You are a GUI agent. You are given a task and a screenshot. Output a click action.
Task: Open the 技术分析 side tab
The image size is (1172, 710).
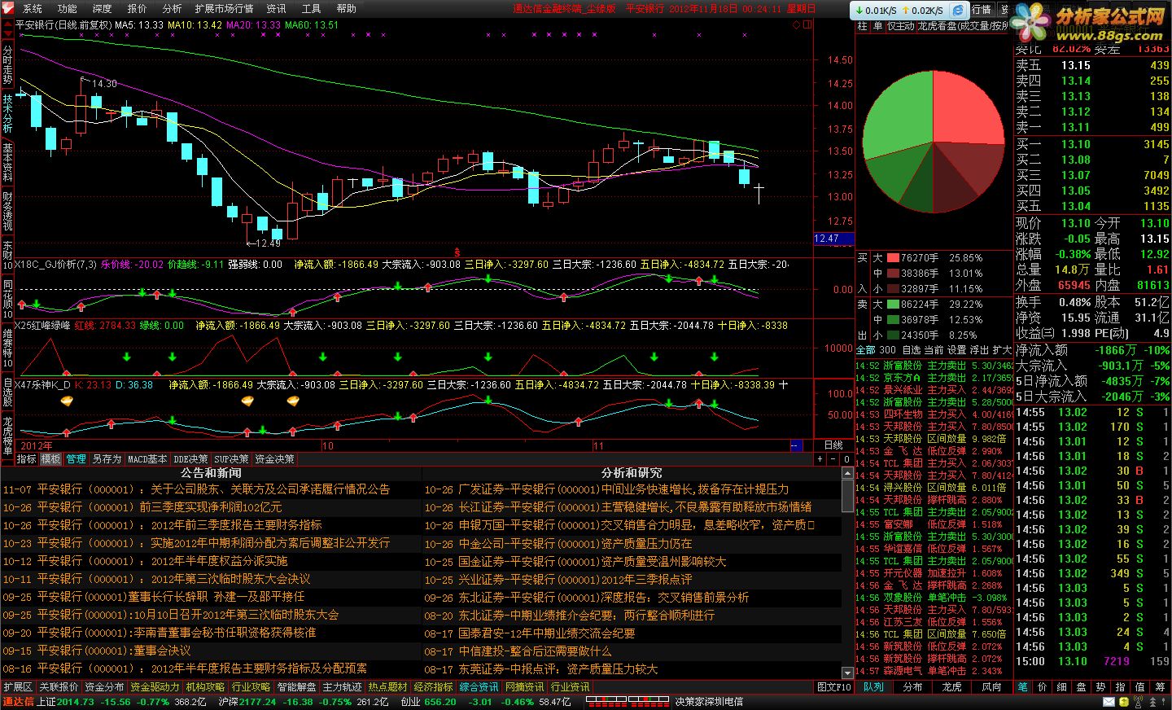click(7, 113)
